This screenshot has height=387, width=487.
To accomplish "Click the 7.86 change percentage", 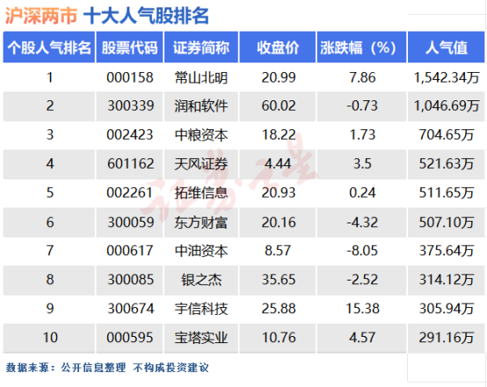I will pos(362,77).
